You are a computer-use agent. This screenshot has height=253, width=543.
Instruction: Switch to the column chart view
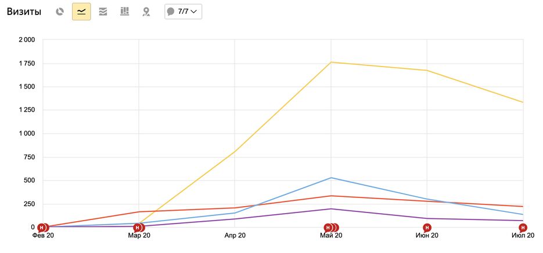pos(124,12)
